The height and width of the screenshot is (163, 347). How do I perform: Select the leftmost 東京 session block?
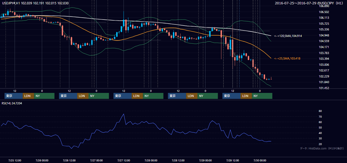(14, 96)
